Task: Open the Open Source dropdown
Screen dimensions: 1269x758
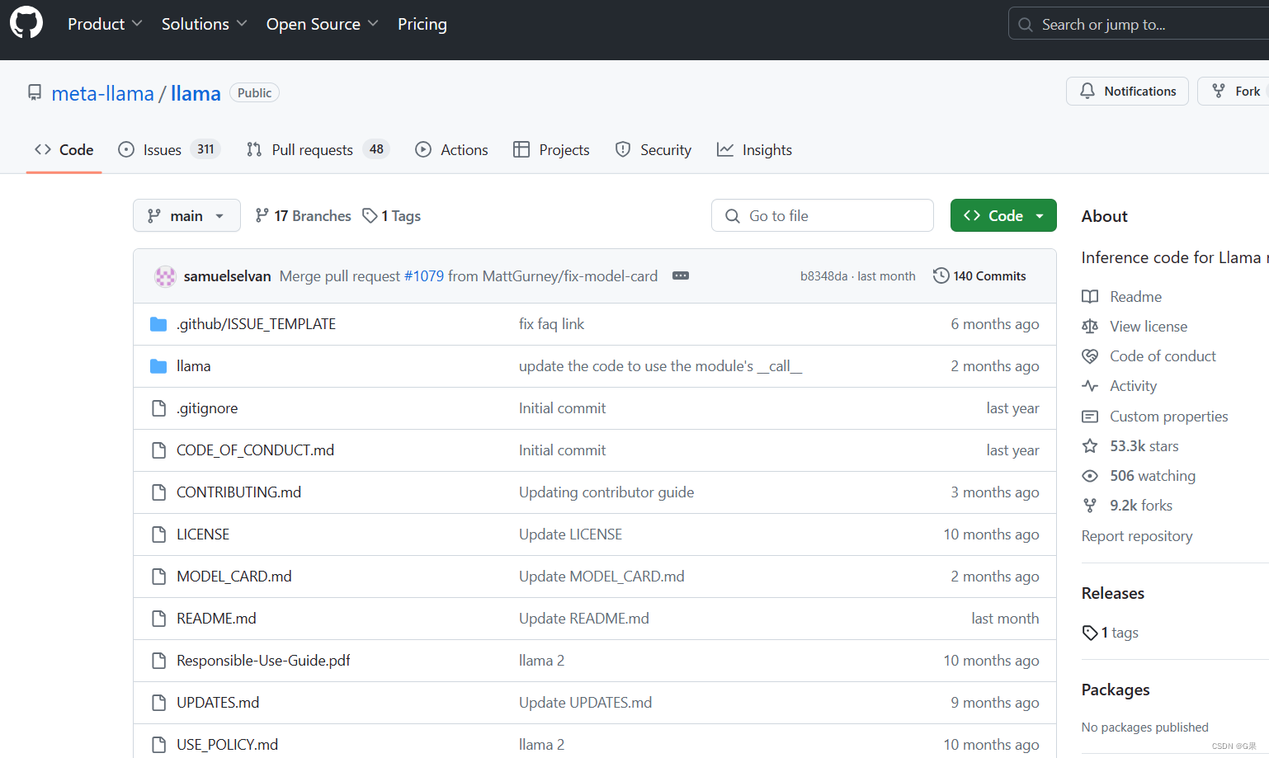Action: 322,24
